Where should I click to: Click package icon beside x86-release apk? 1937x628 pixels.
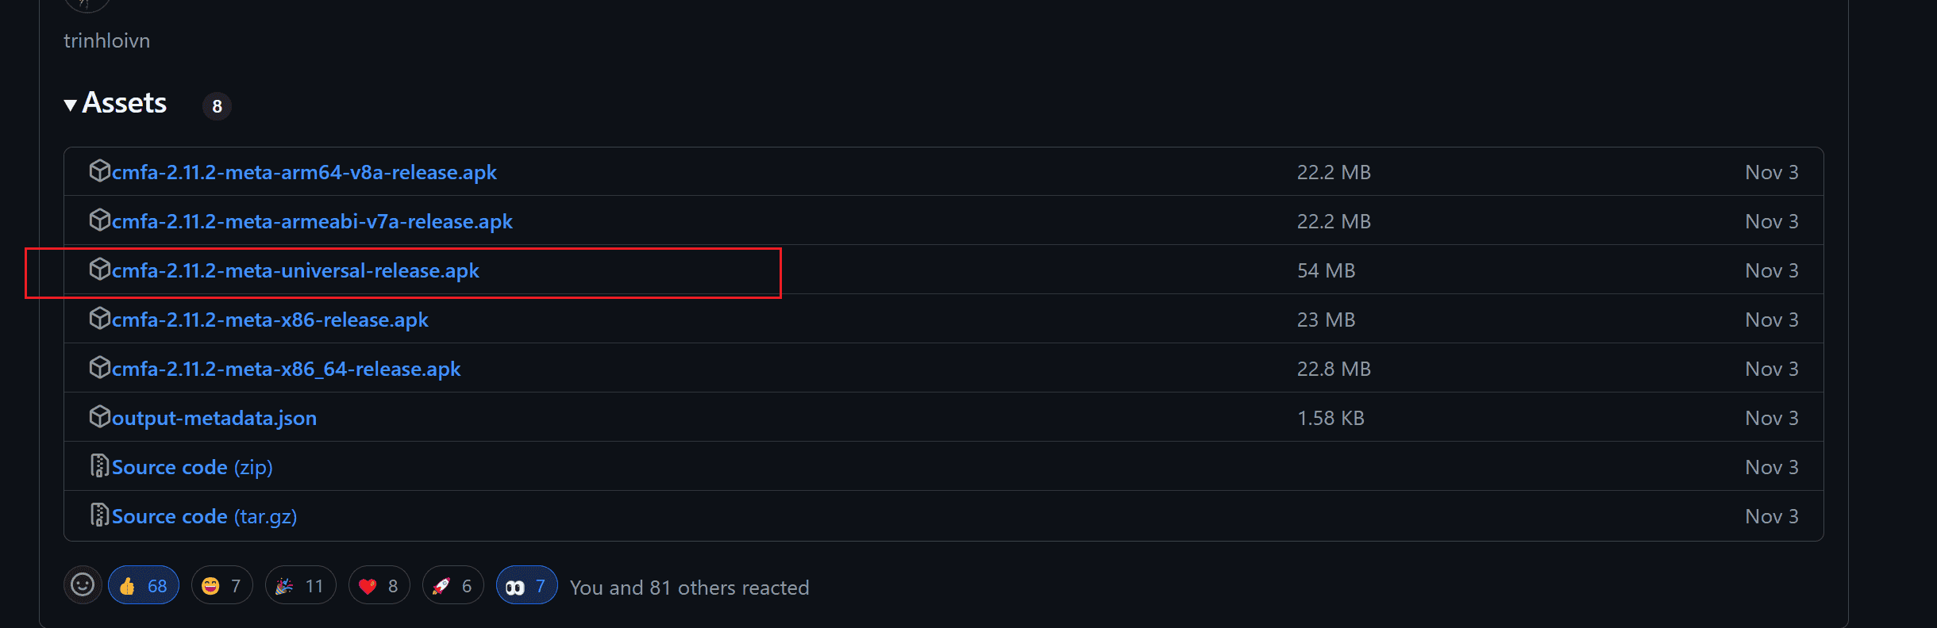[x=99, y=318]
